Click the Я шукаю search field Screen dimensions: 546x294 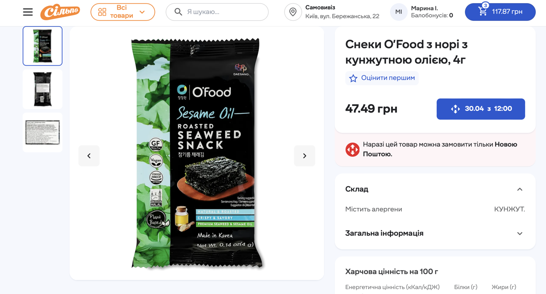(x=217, y=12)
